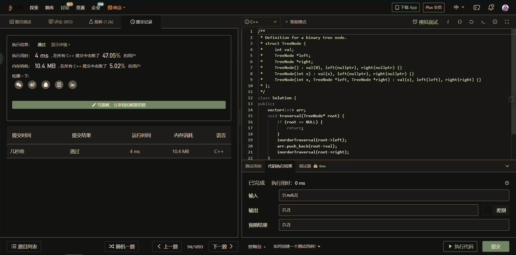This screenshot has width=516, height=255.
Task: Toggle the 控制台 console expander
Action: click(257, 246)
